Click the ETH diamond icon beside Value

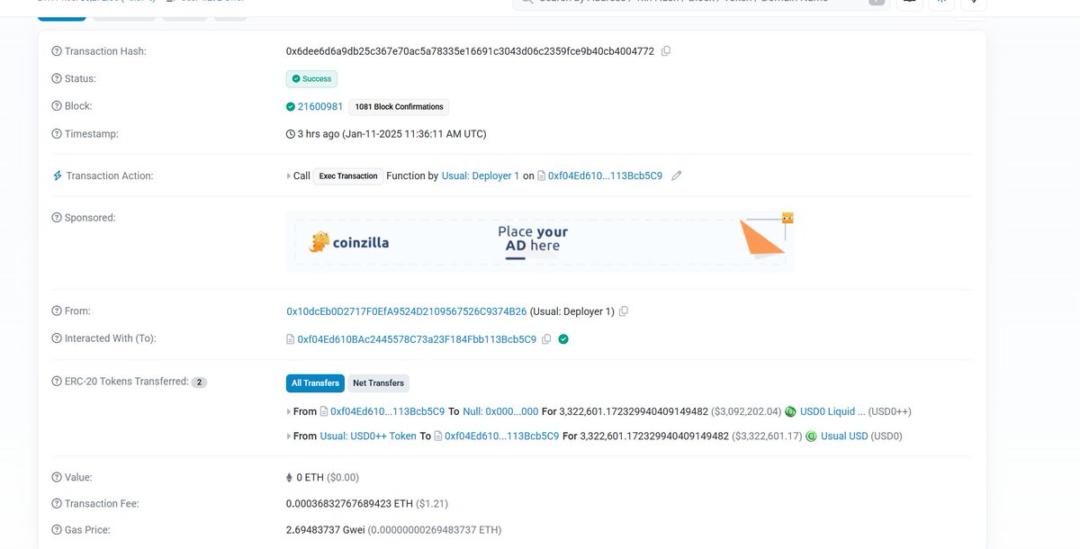tap(290, 477)
